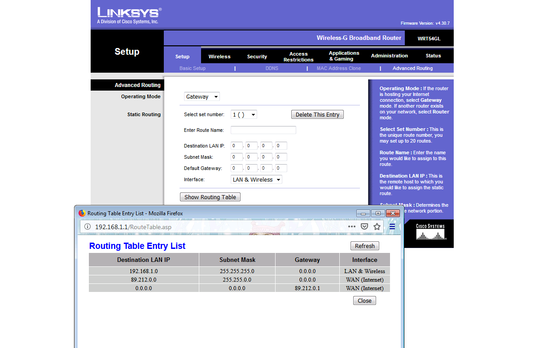Viewport: 539px width, 348px height.
Task: Open Firefox hamburger menu
Action: (x=392, y=227)
